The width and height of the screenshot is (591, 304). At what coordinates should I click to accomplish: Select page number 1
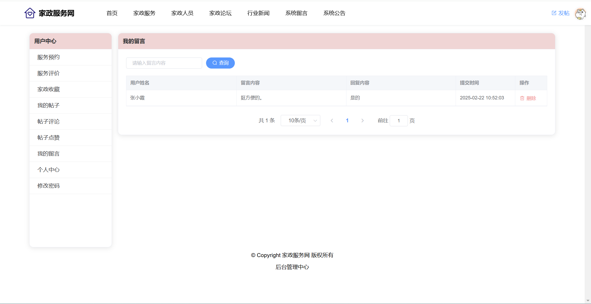point(347,120)
